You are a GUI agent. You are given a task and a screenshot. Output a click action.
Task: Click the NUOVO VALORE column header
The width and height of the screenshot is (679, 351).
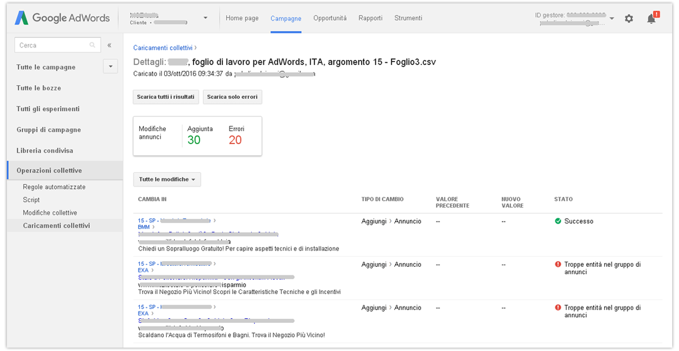[513, 202]
